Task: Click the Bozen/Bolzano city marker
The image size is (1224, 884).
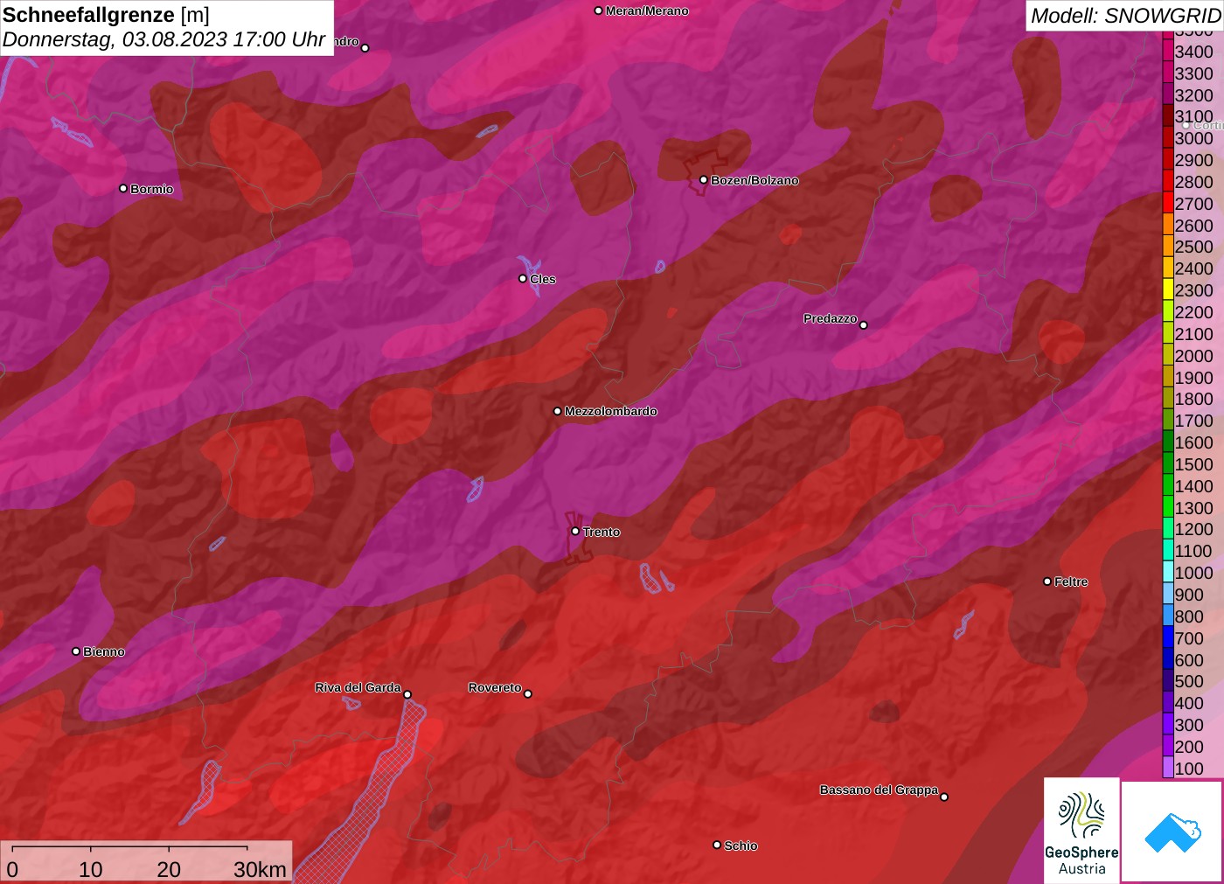Action: (x=703, y=180)
